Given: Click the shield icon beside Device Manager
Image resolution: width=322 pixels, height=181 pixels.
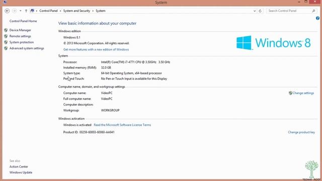Looking at the screenshot, I should click(x=6, y=30).
